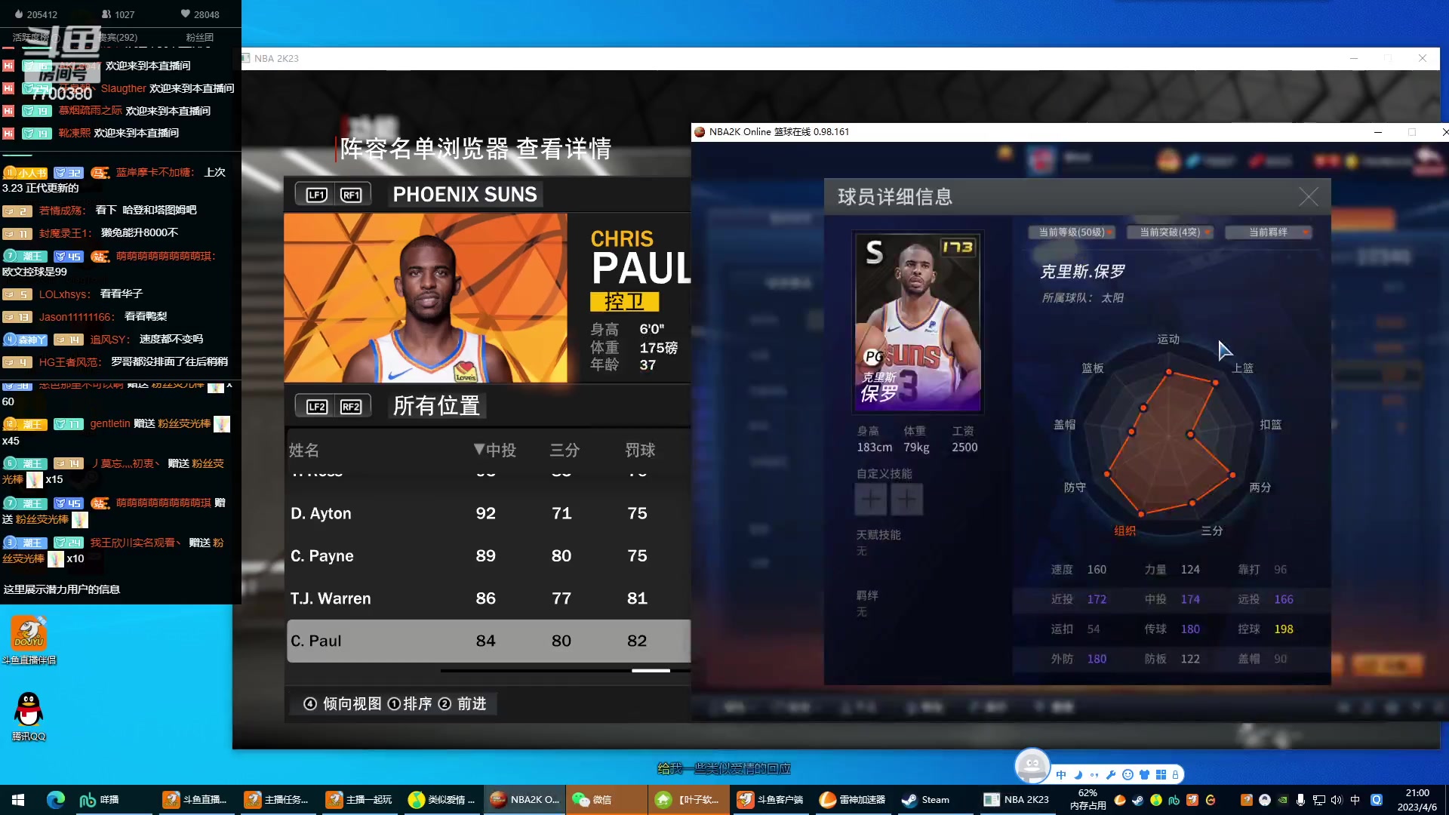Click the second custom skill plus slot
The width and height of the screenshot is (1449, 815).
click(906, 500)
